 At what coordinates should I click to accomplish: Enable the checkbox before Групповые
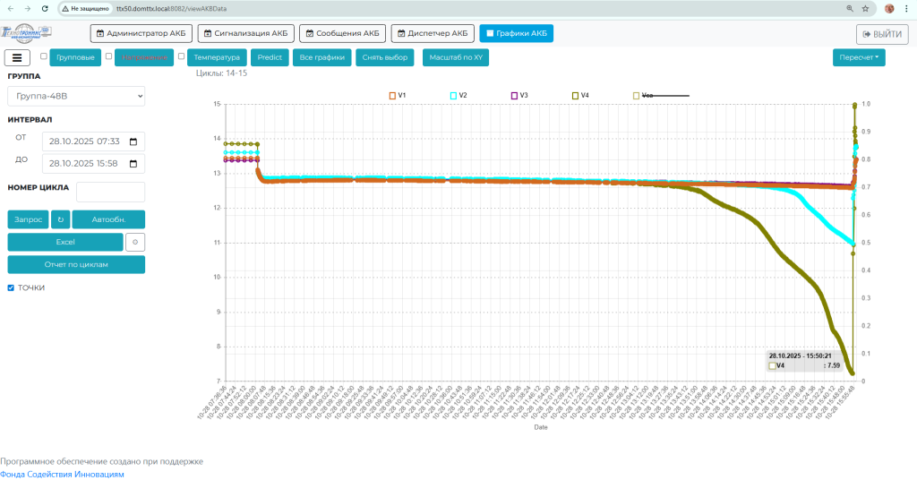tap(44, 56)
